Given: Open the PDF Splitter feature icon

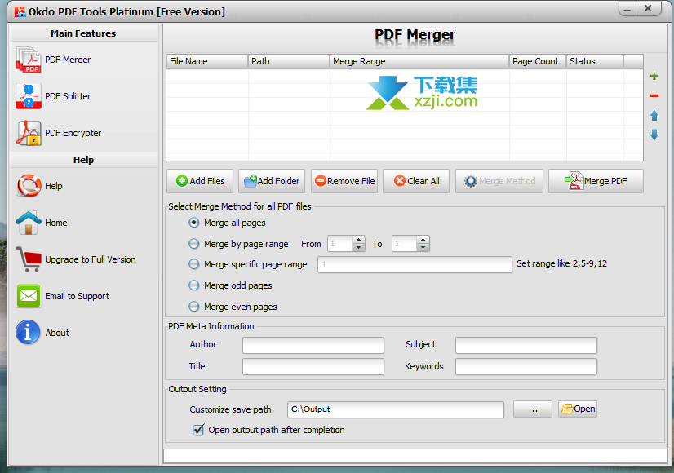Looking at the screenshot, I should click(x=29, y=96).
